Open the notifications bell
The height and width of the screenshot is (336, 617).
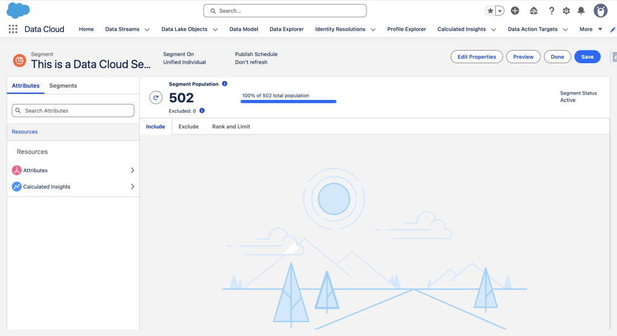(x=581, y=11)
